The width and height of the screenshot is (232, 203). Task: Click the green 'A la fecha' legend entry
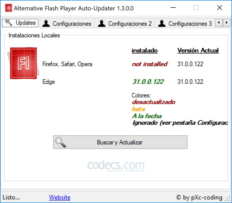pos(147,116)
